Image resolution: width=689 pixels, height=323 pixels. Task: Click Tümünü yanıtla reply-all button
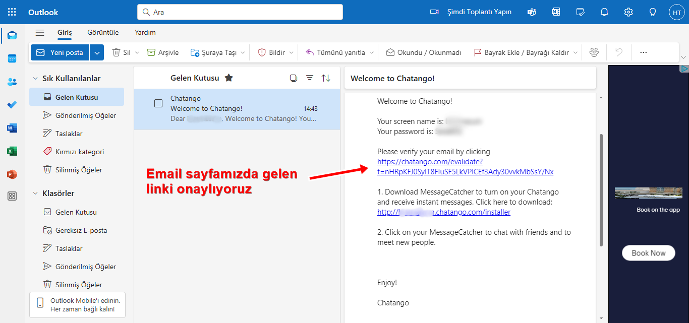[335, 52]
